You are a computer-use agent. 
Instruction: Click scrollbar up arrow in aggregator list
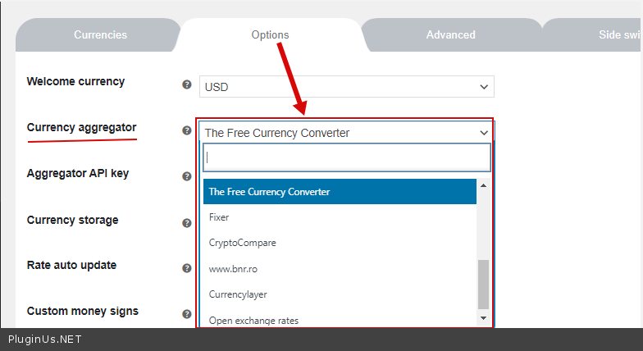pyautogui.click(x=483, y=186)
